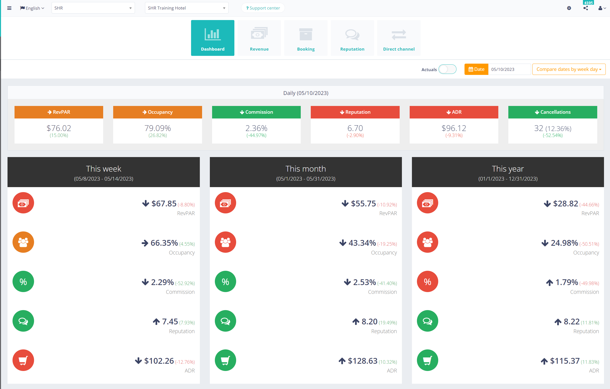Toggle the Actuals switch
This screenshot has width=610, height=389.
point(447,69)
